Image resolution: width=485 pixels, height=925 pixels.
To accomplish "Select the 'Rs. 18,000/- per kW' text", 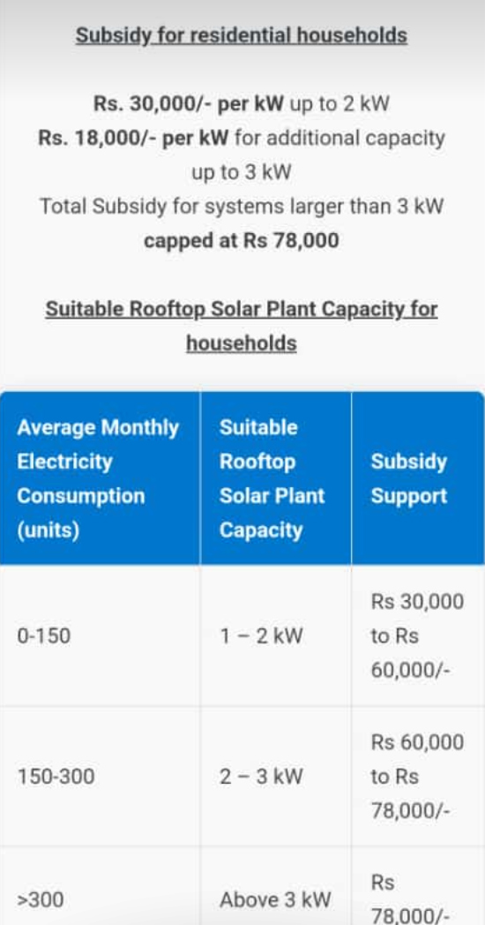I will (134, 139).
